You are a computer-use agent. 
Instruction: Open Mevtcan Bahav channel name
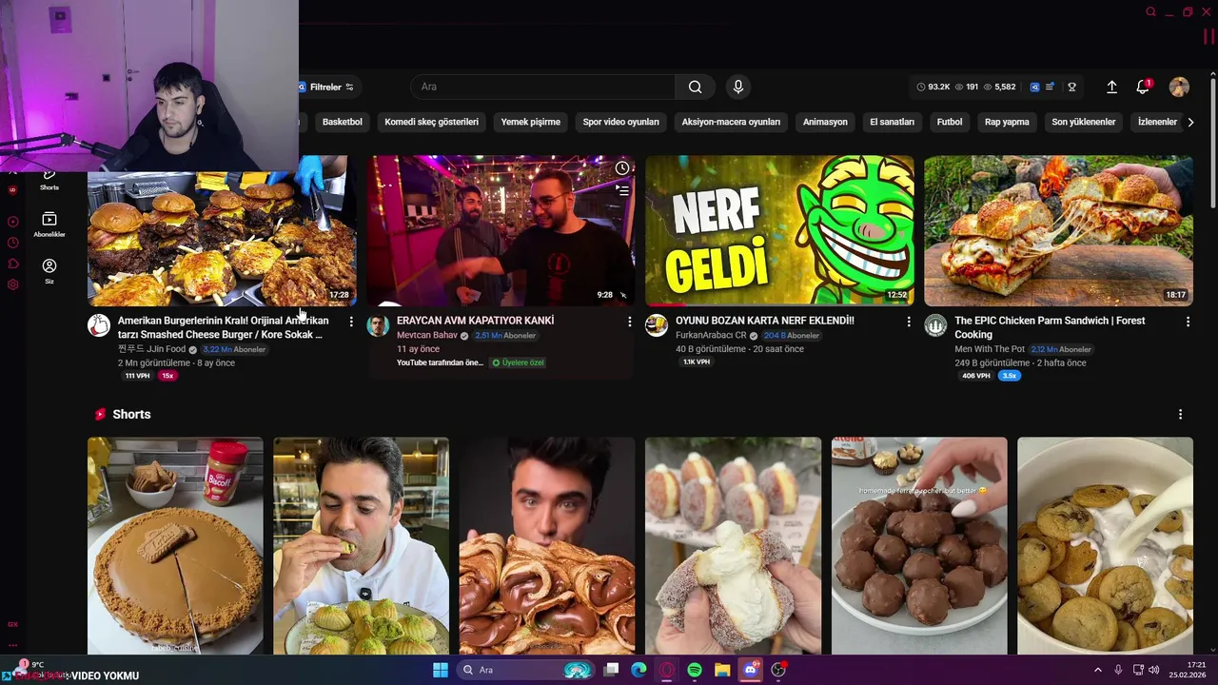427,336
